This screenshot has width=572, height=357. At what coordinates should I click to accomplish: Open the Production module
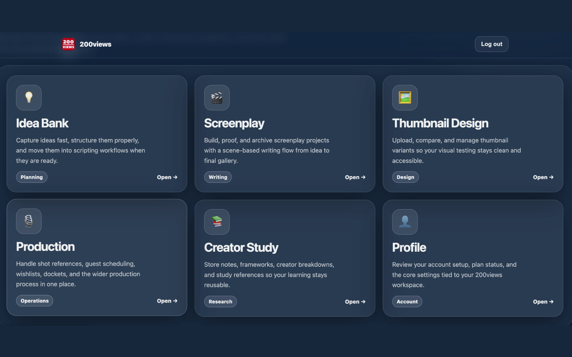pyautogui.click(x=167, y=301)
